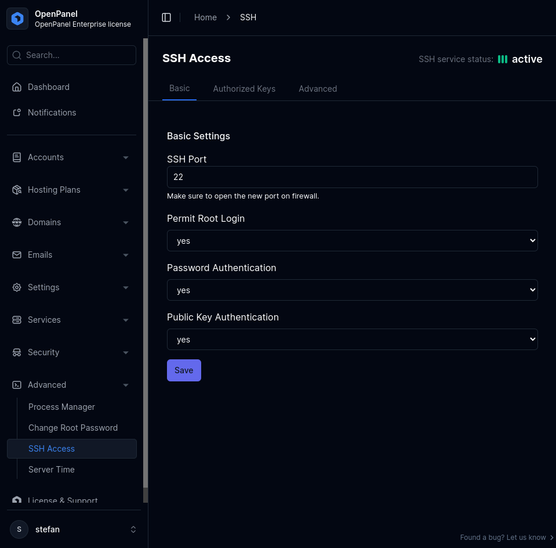This screenshot has width=556, height=548.
Task: Open Permit Root Login dropdown
Action: click(x=352, y=241)
